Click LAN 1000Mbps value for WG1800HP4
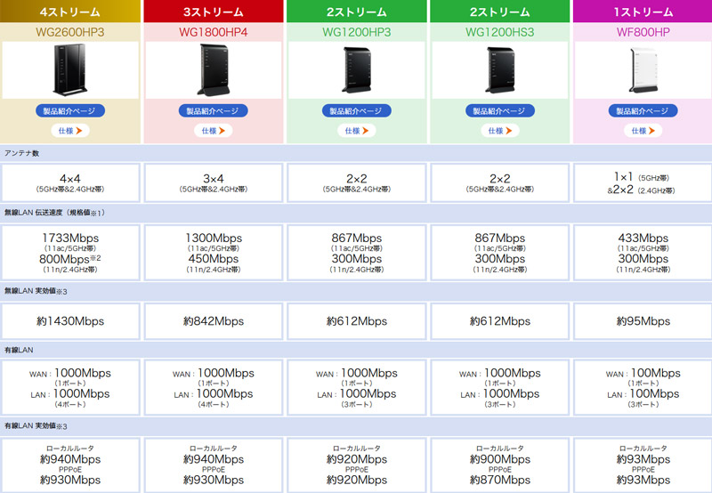 click(x=224, y=394)
